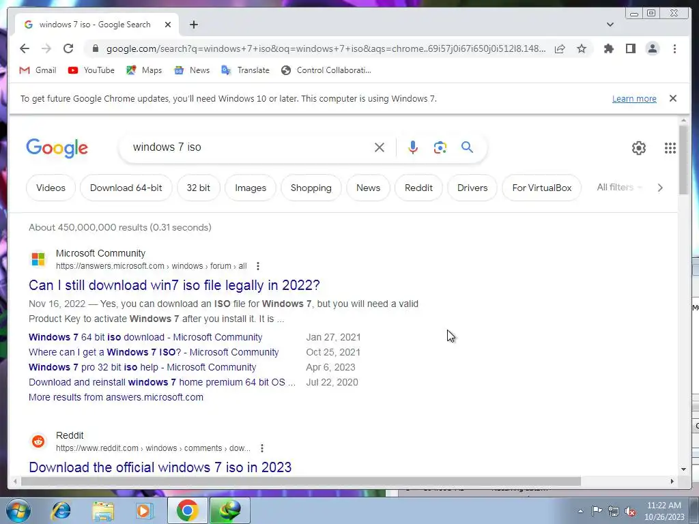This screenshot has width=699, height=524.
Task: Switch to News filter chip
Action: [x=368, y=188]
